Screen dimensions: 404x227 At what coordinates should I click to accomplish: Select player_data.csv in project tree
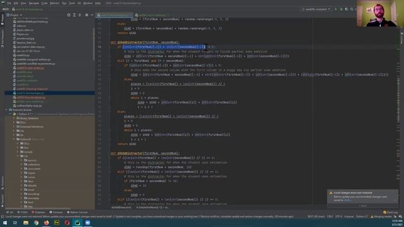click(25, 30)
